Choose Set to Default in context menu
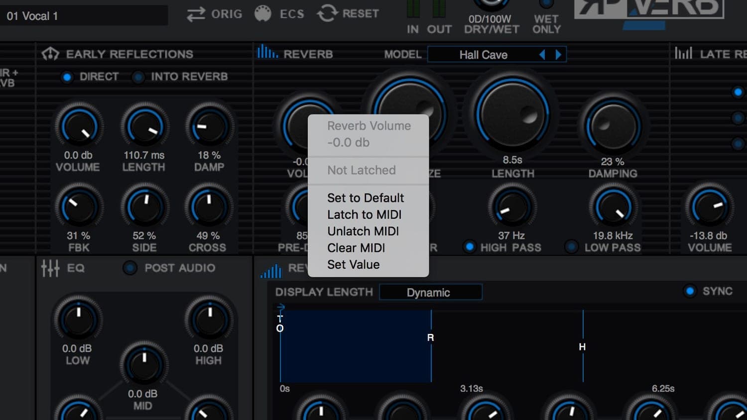The height and width of the screenshot is (420, 747). 366,198
